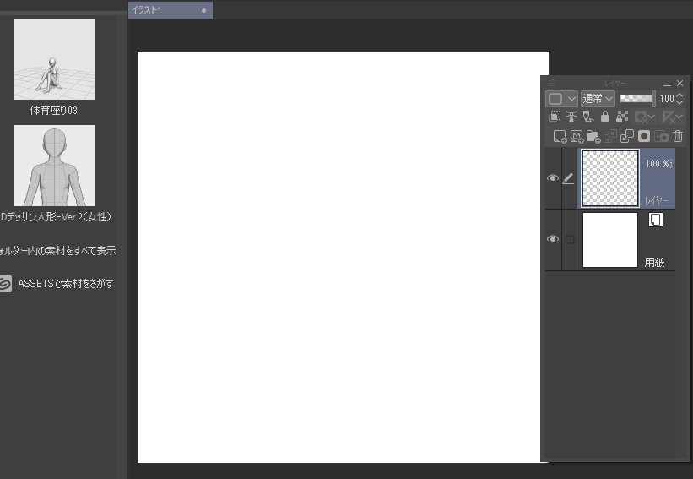Click the レイヤー layer name text
Viewport: 693px width, 479px height.
(x=657, y=201)
